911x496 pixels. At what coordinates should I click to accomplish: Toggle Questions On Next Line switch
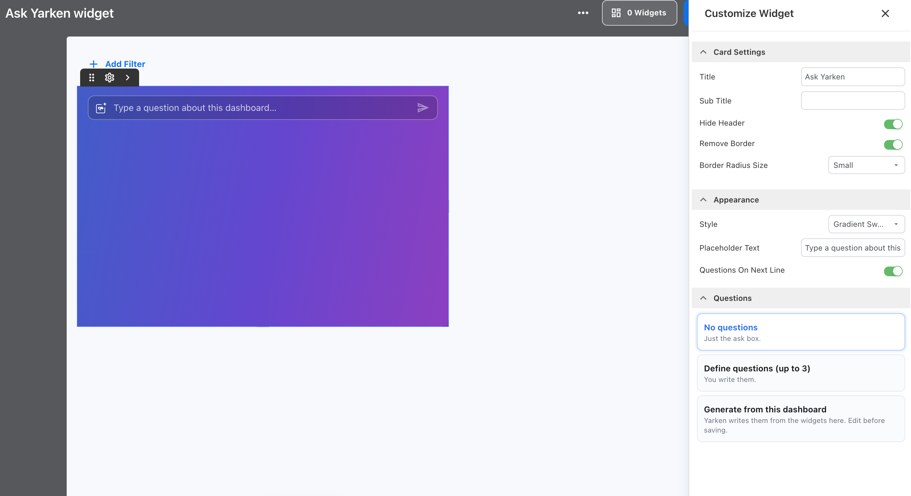[x=893, y=271]
